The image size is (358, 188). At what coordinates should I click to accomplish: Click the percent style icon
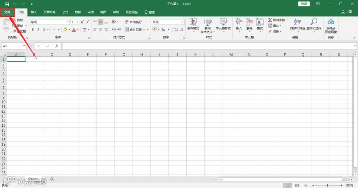pos(163,30)
